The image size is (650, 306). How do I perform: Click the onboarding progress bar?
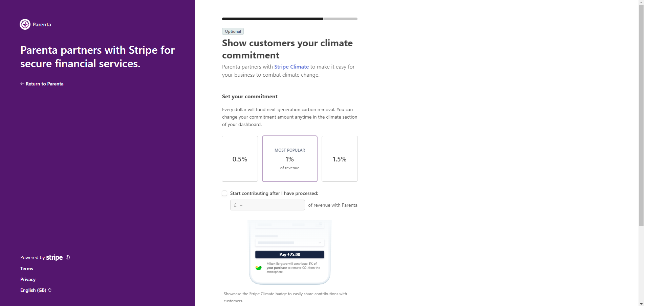[290, 19]
